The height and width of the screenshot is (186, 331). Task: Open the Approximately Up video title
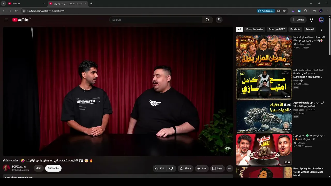click(309, 104)
